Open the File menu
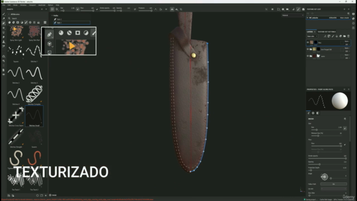Screen dimensions: 357x201 [3, 5]
